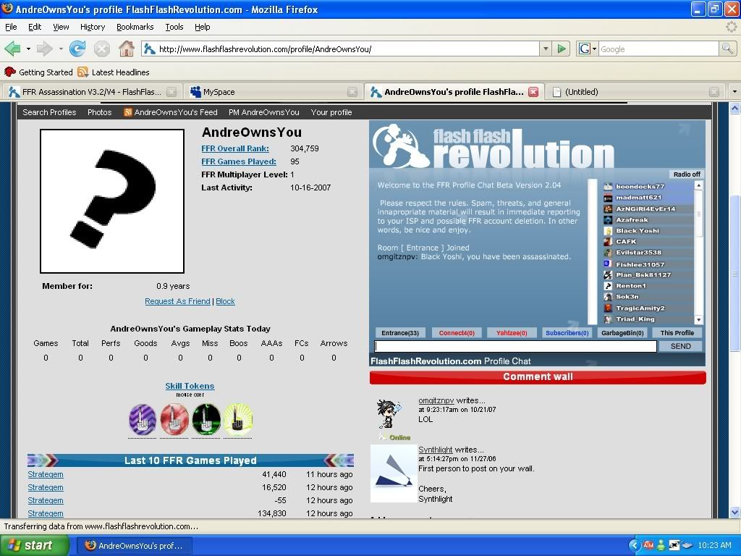Viewport: 741px width, 556px height.
Task: Click the yellow skill token badge
Action: (237, 420)
